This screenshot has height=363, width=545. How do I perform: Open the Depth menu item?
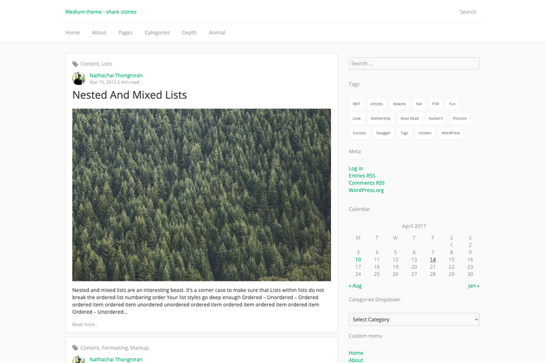(189, 33)
